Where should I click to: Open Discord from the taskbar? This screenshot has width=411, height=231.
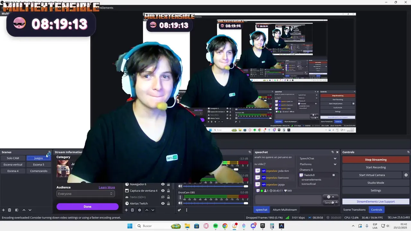coord(253,226)
